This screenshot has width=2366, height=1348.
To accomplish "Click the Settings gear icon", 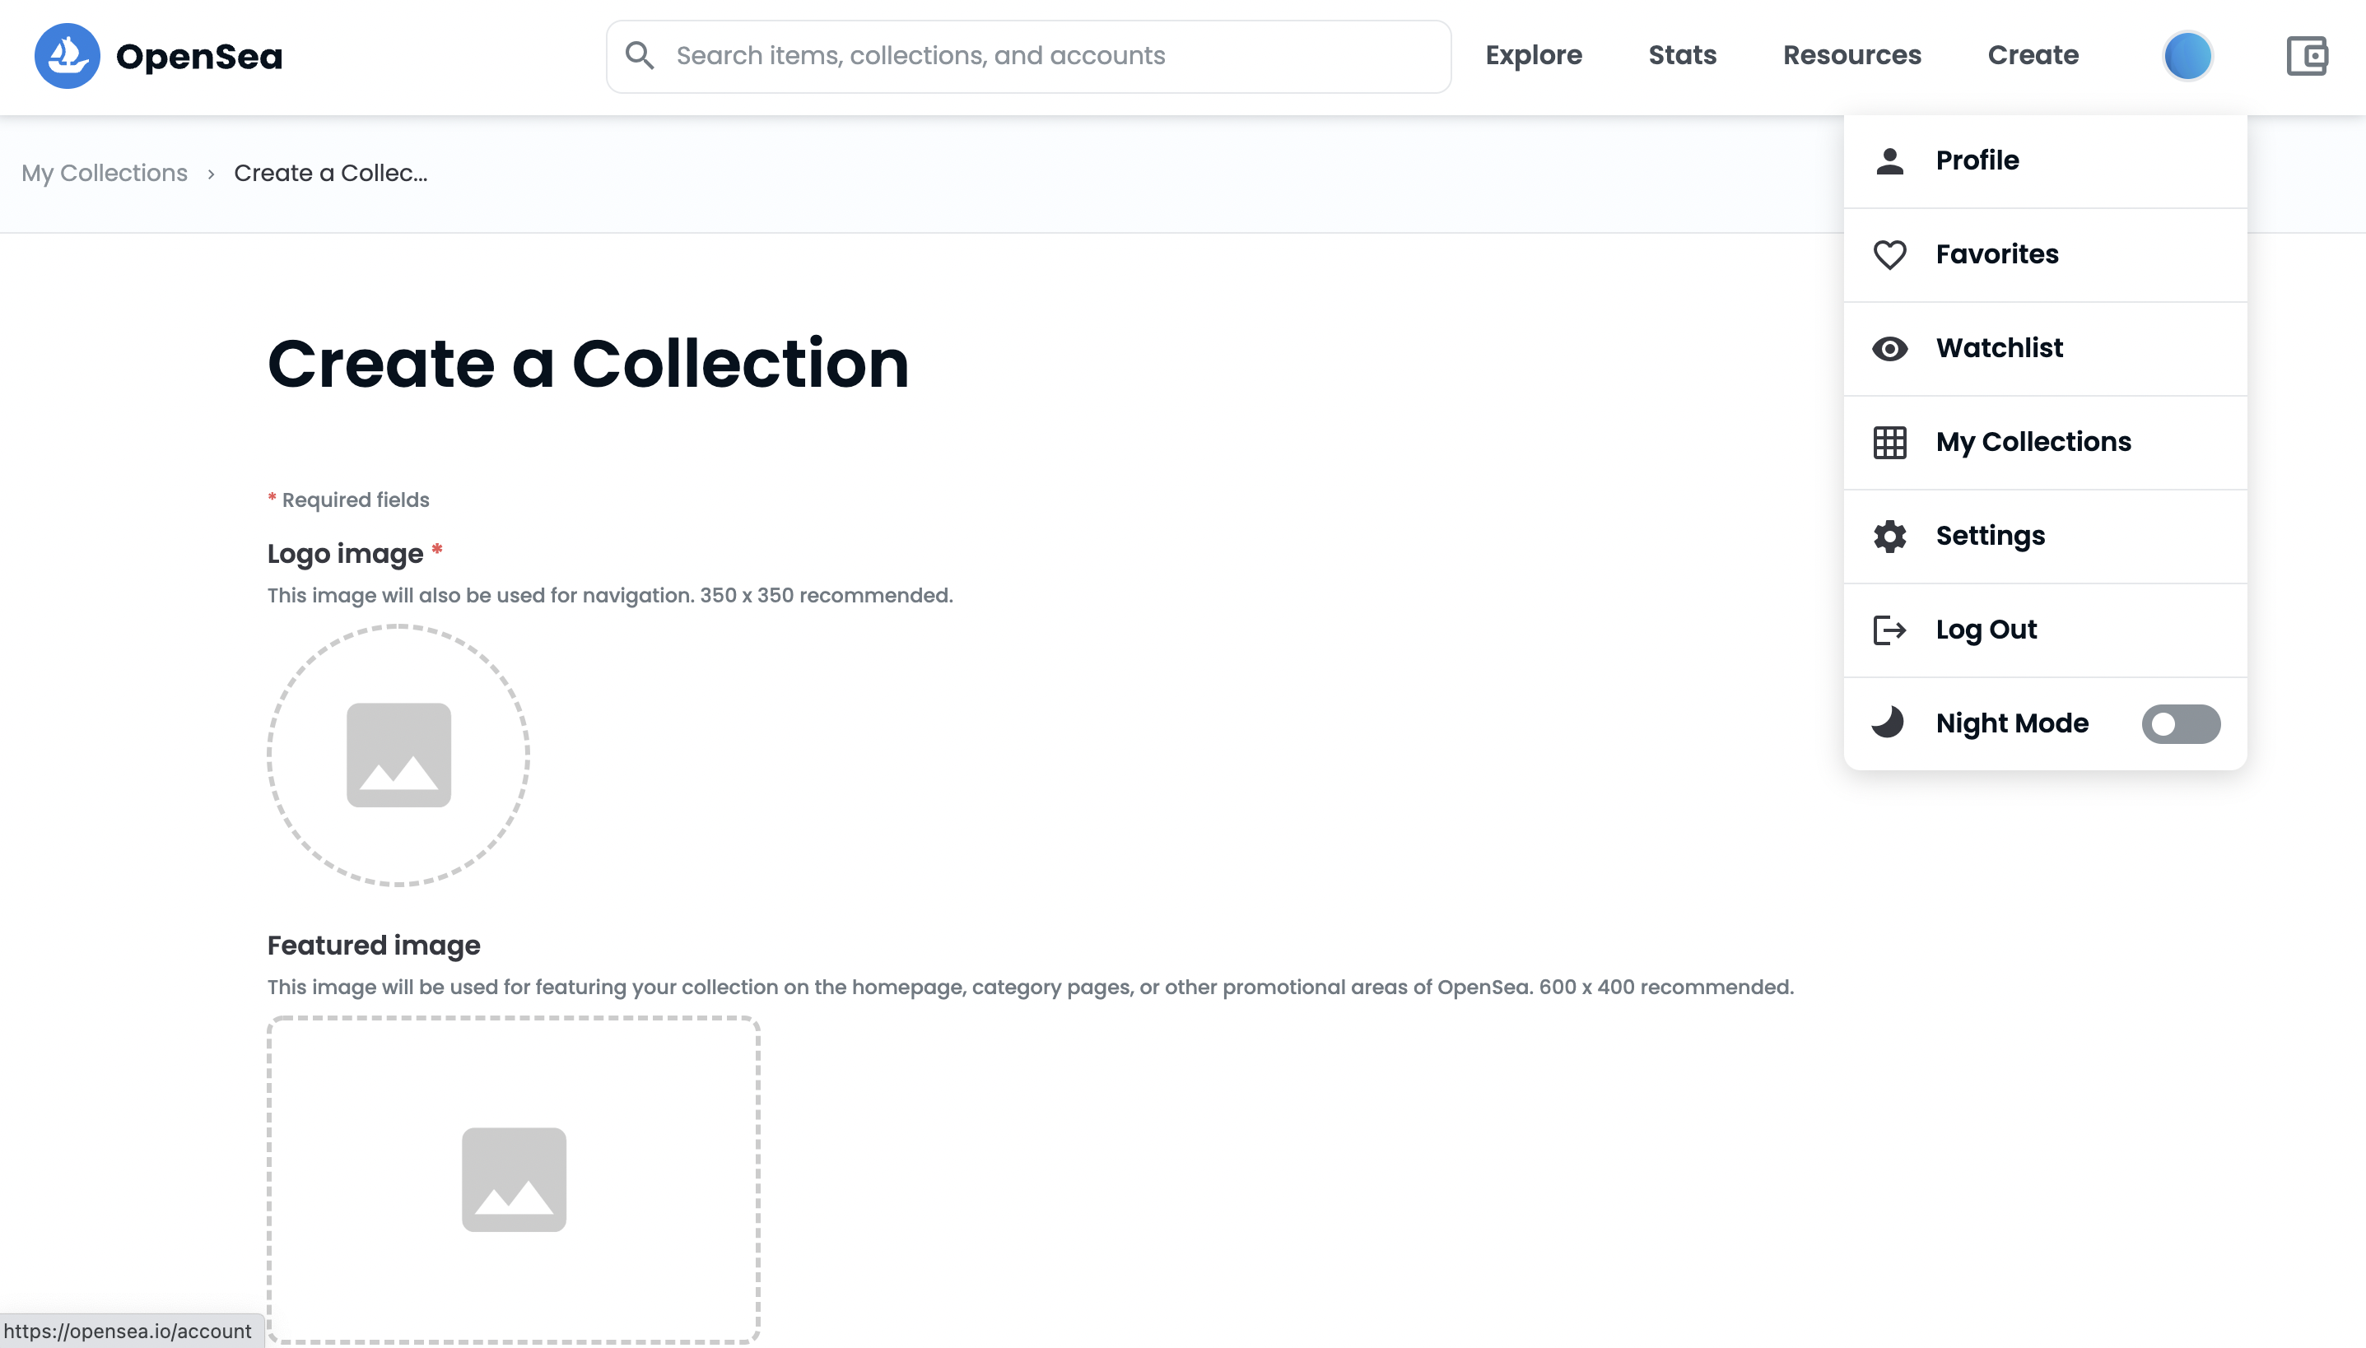I will pyautogui.click(x=1889, y=536).
